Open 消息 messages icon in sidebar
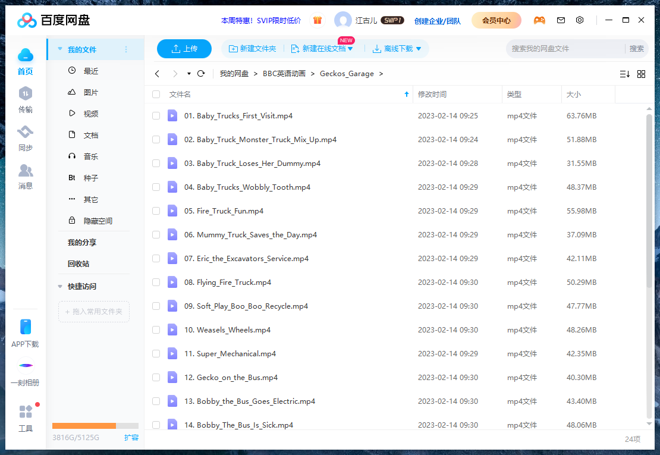The width and height of the screenshot is (660, 455). (25, 171)
